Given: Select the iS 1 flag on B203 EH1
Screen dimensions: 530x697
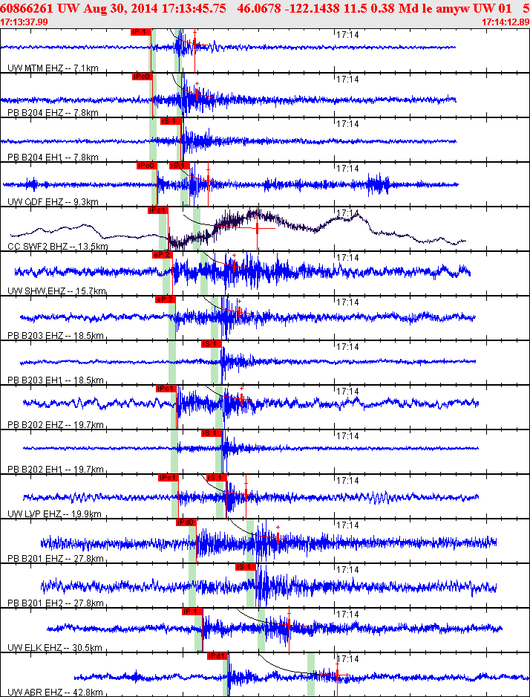Looking at the screenshot, I should 212,344.
